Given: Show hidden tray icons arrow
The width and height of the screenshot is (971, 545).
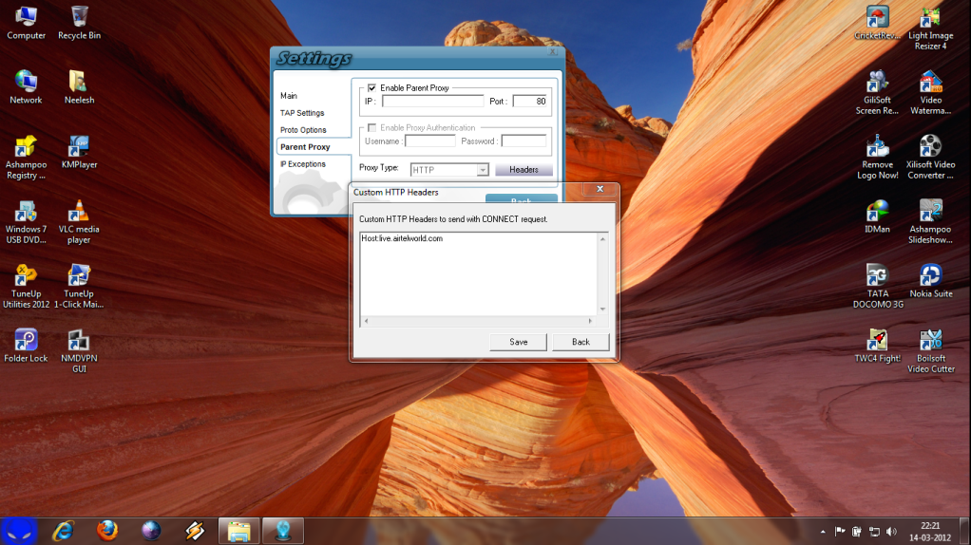Looking at the screenshot, I should [823, 532].
